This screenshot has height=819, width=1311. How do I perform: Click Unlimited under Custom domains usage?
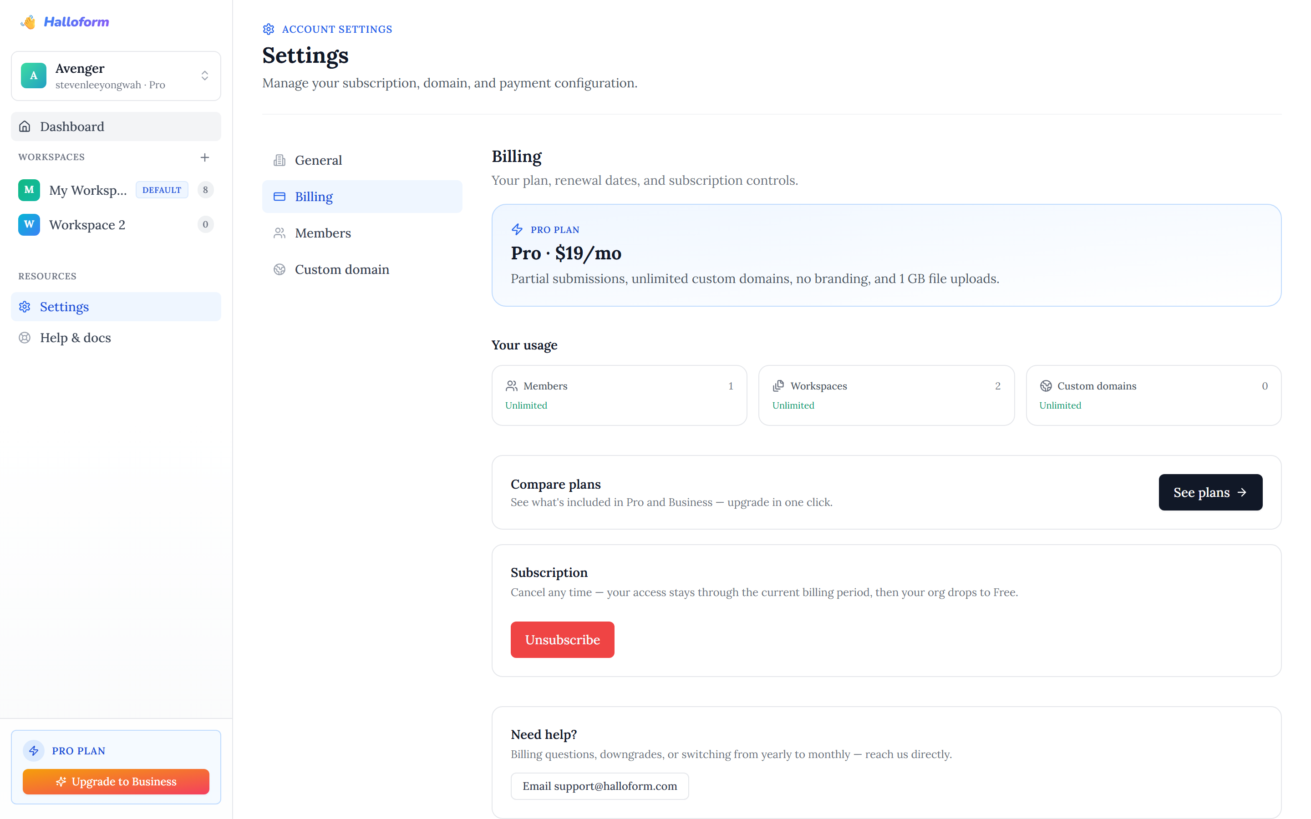point(1060,405)
